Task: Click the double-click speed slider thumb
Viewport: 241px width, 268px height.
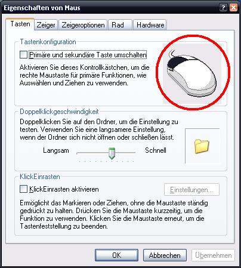Action: coord(112,153)
